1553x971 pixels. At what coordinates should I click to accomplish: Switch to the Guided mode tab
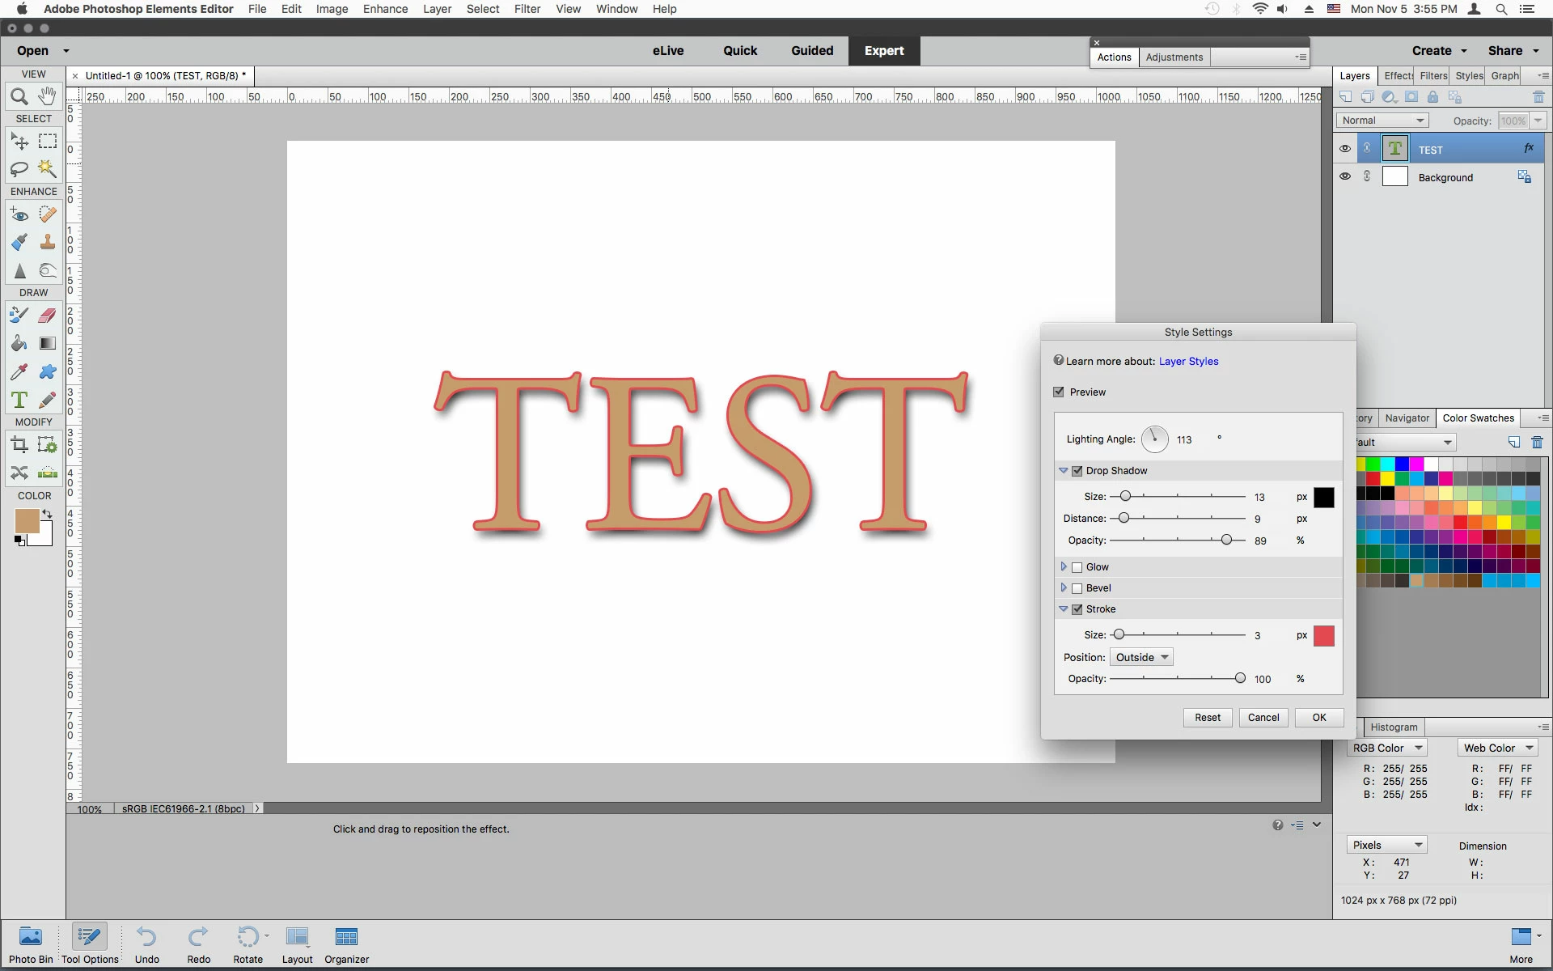811,50
